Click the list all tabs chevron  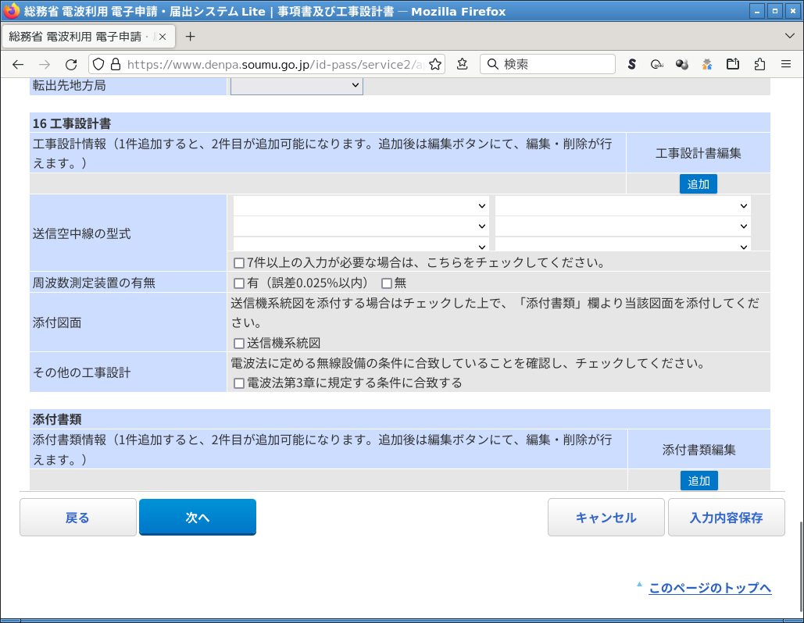[x=789, y=37]
